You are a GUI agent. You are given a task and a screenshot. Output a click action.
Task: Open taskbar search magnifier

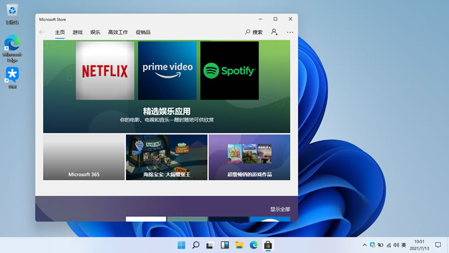coord(196,245)
